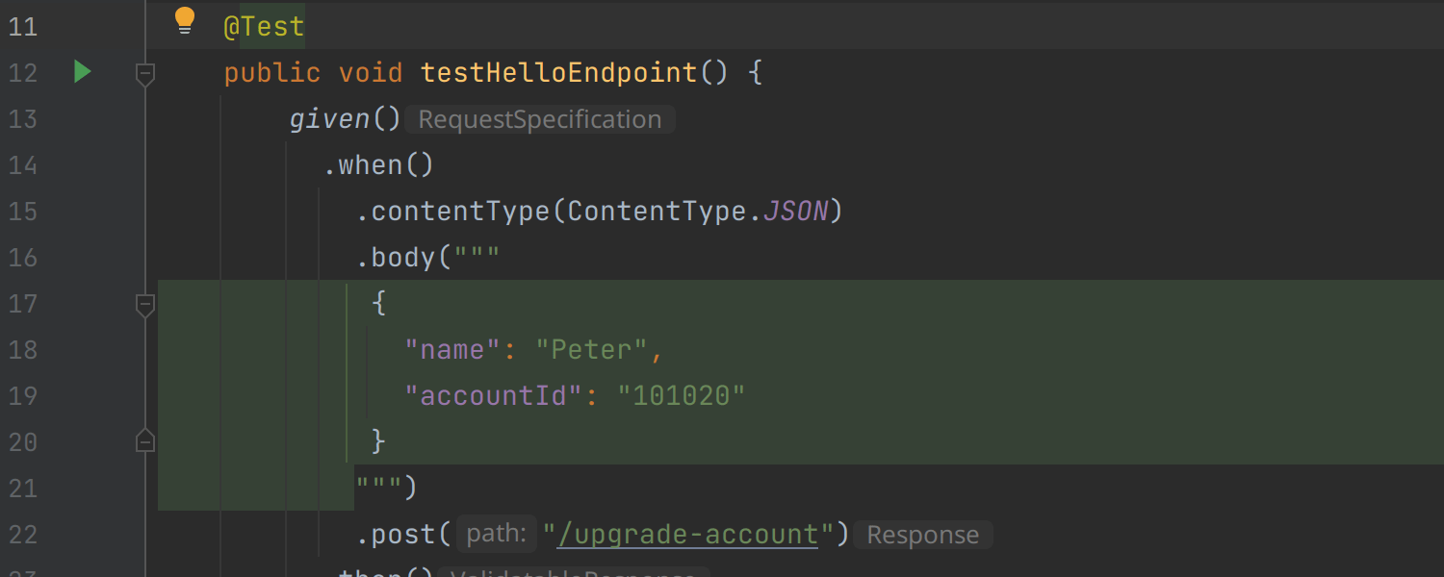Viewport: 1444px width, 577px height.
Task: Click the testHelloEndpoint method name
Action: pos(558,73)
